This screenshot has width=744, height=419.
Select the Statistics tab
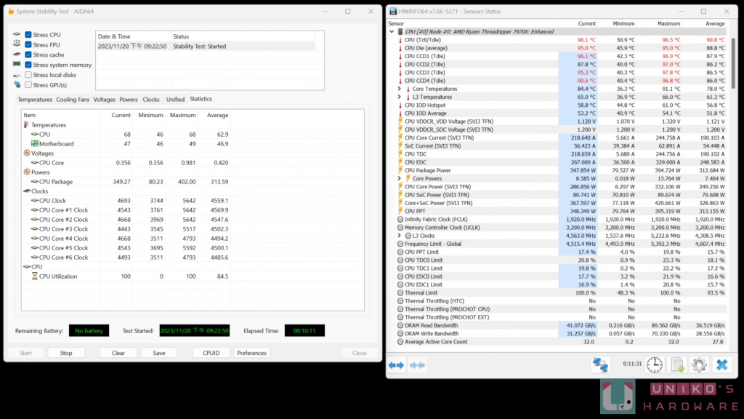(x=201, y=99)
